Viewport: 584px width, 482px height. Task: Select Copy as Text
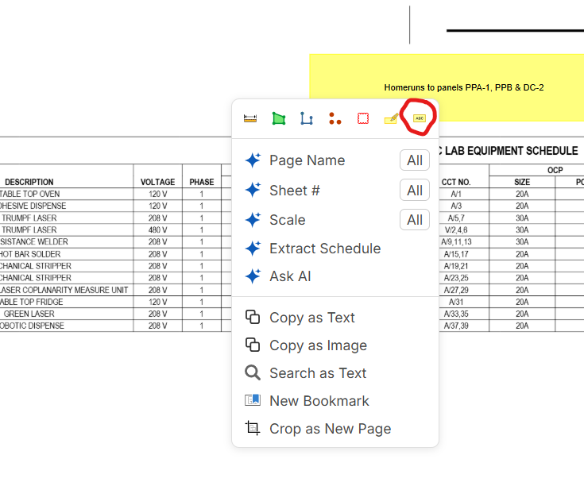tap(311, 318)
